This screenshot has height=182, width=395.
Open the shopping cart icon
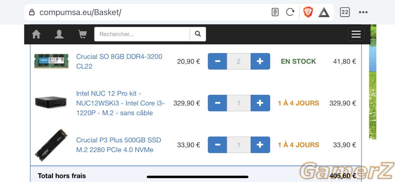click(x=82, y=34)
